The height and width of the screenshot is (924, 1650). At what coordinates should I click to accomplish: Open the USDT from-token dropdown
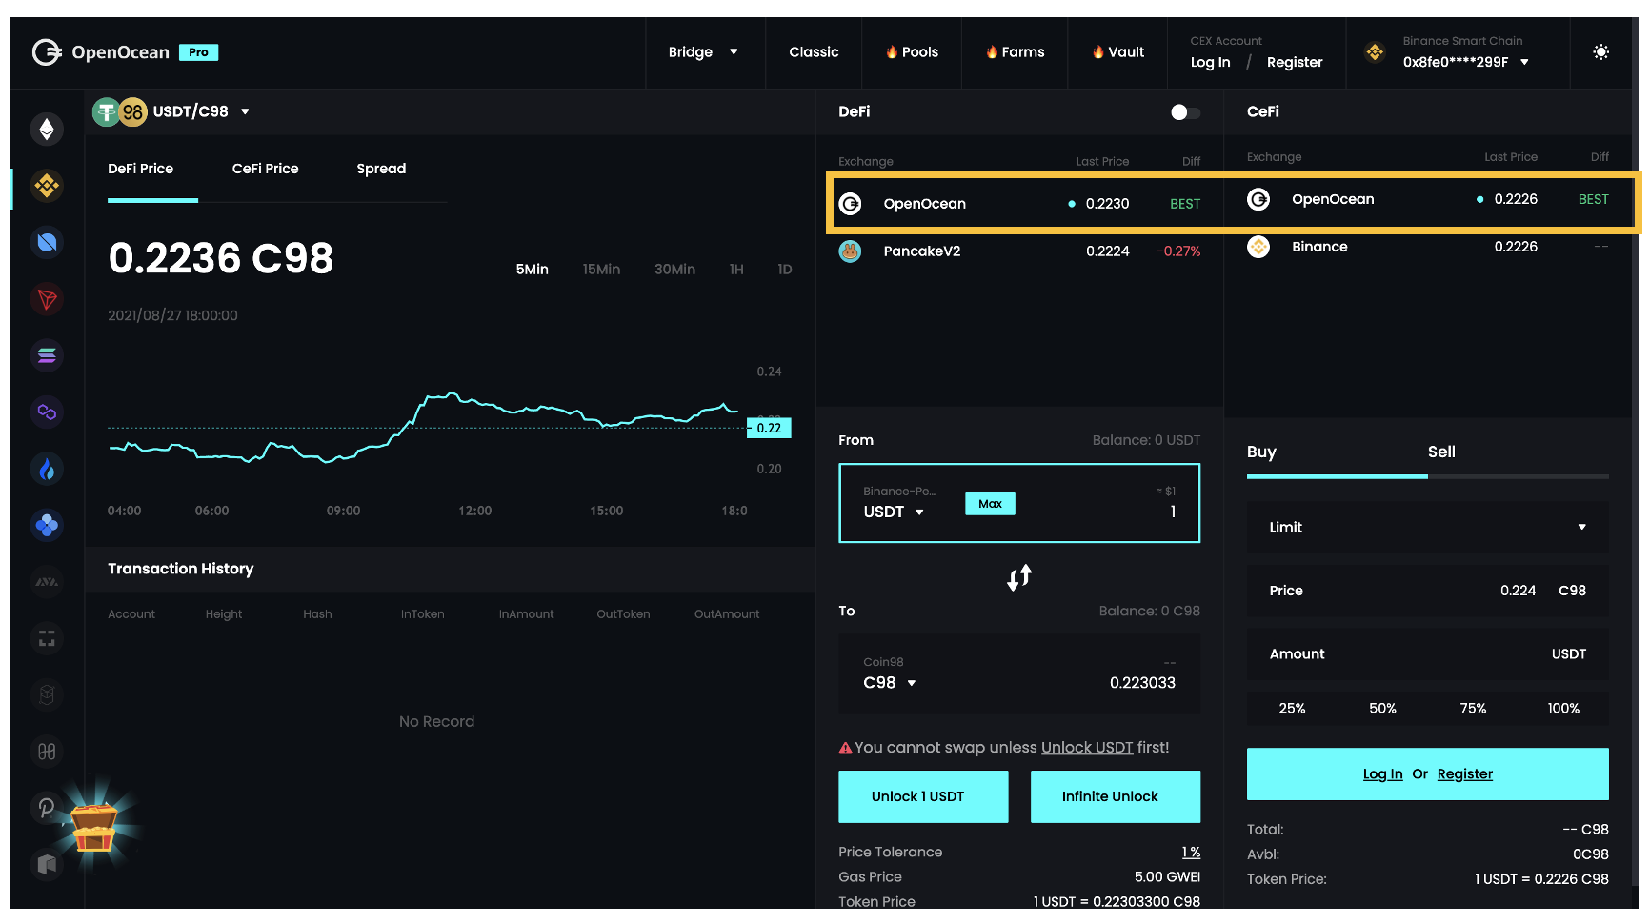[894, 512]
